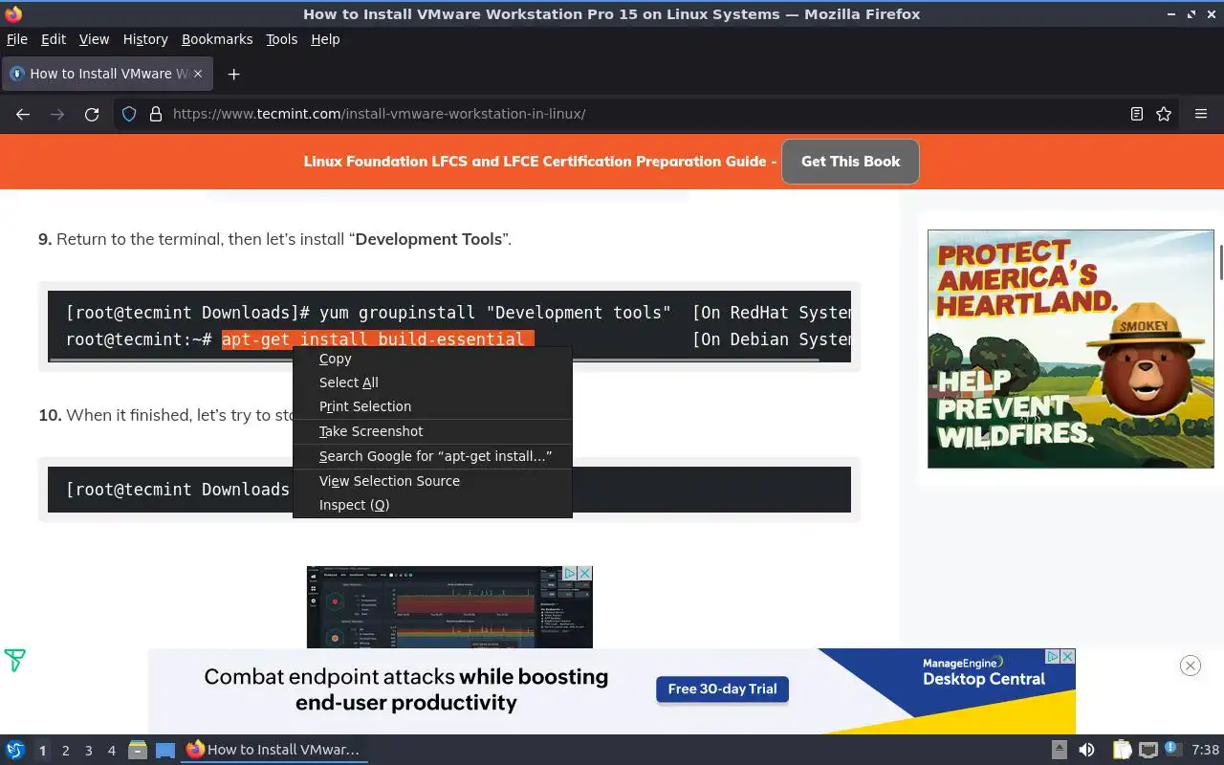Choose Take Screenshot in context menu
The height and width of the screenshot is (765, 1224).
(x=432, y=431)
